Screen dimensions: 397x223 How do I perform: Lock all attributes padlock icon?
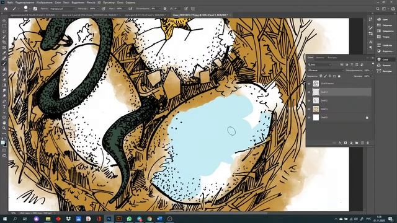pyautogui.click(x=339, y=76)
